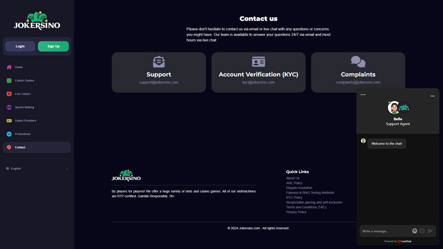Click the Sports Betting ball icon
443x249 pixels.
point(9,107)
